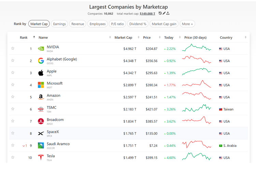Screen dimensions: 256x171
Task: Click NVIDIA's 30-day price chart
Action: (x=197, y=48)
